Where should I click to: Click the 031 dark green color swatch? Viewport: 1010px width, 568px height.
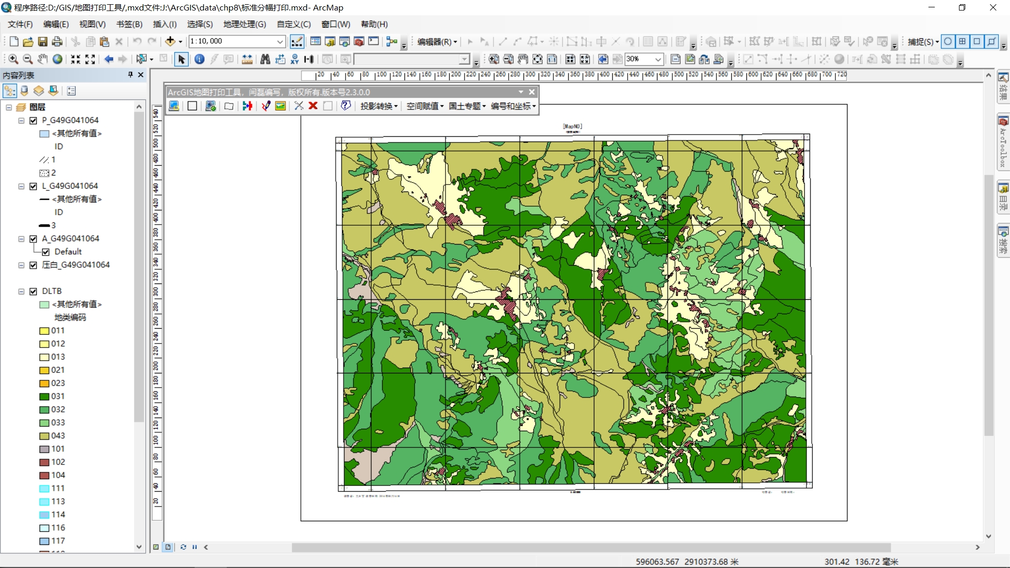point(44,397)
